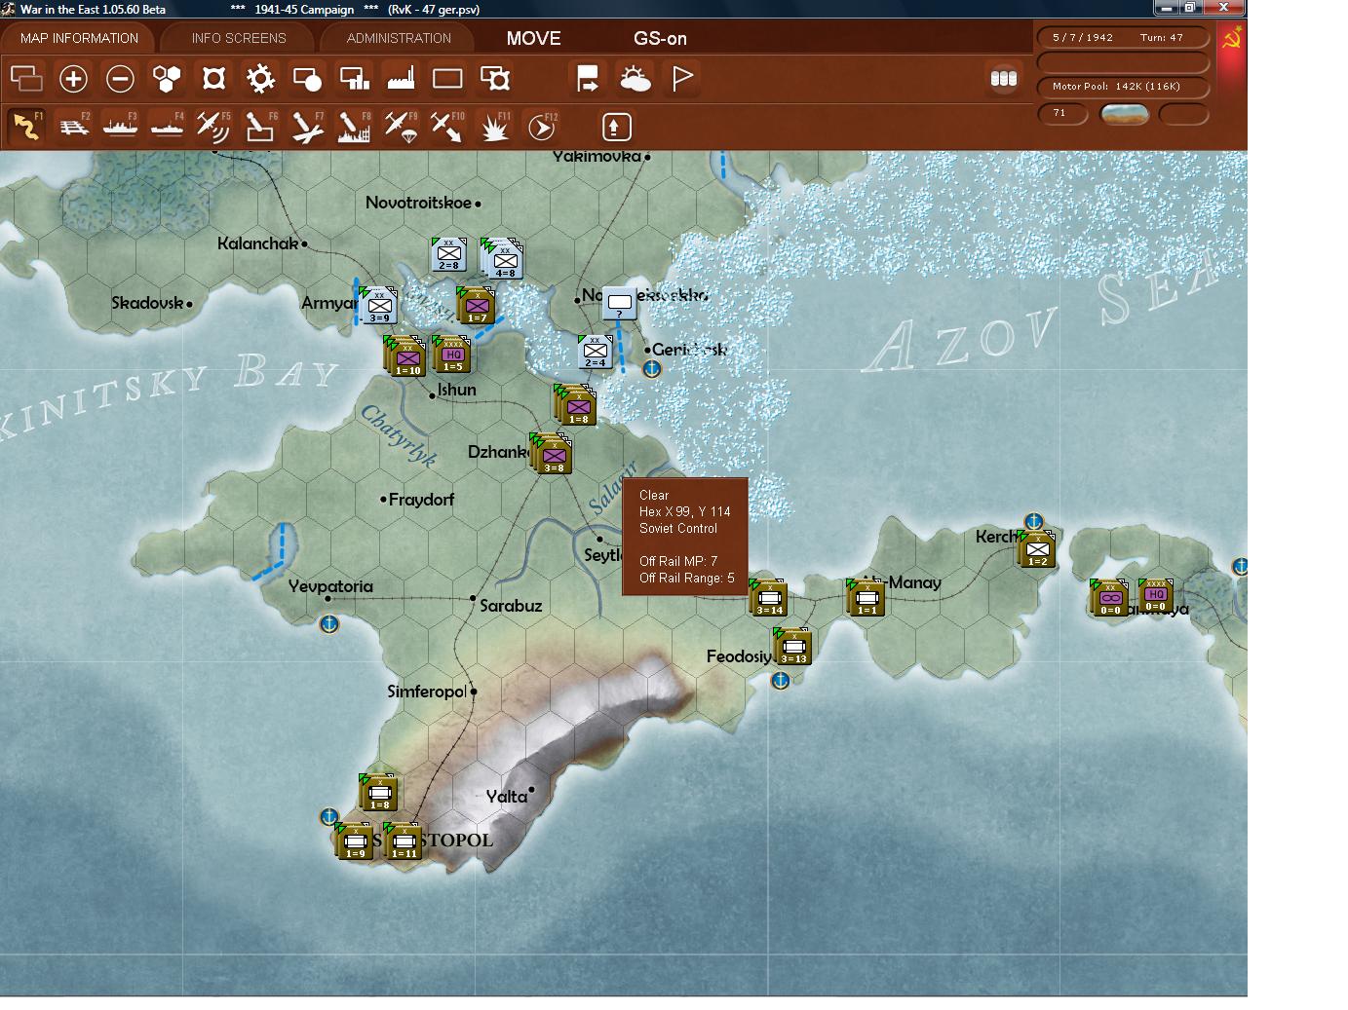Select the Soviet stack marked 1=10
Image resolution: width=1348 pixels, height=1010 pixels.
407,357
